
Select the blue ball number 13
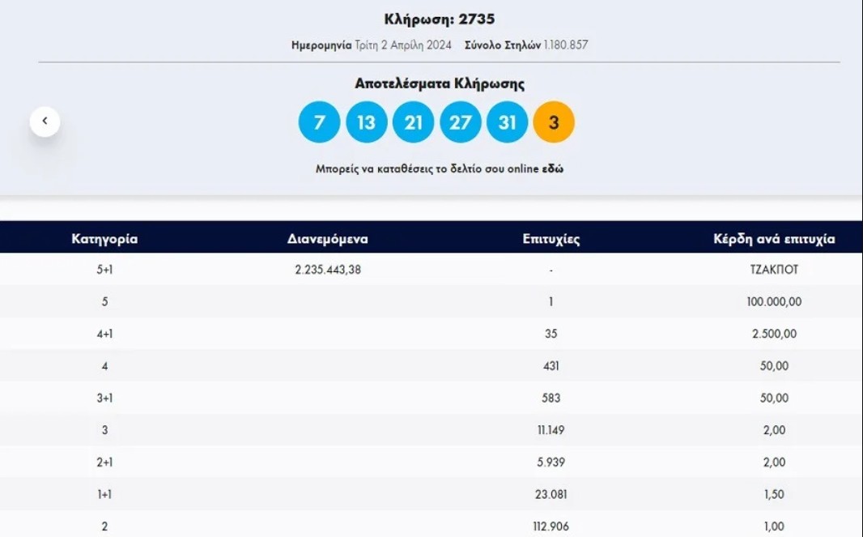point(367,121)
